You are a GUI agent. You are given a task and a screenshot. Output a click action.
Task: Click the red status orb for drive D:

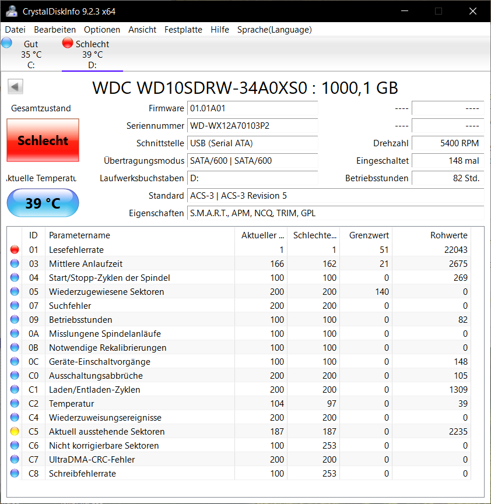[68, 43]
